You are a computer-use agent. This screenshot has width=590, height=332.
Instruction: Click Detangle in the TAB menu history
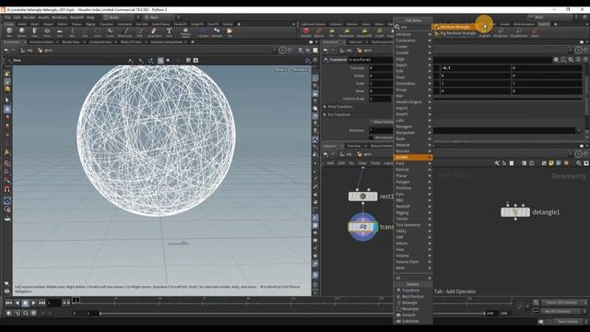409,302
